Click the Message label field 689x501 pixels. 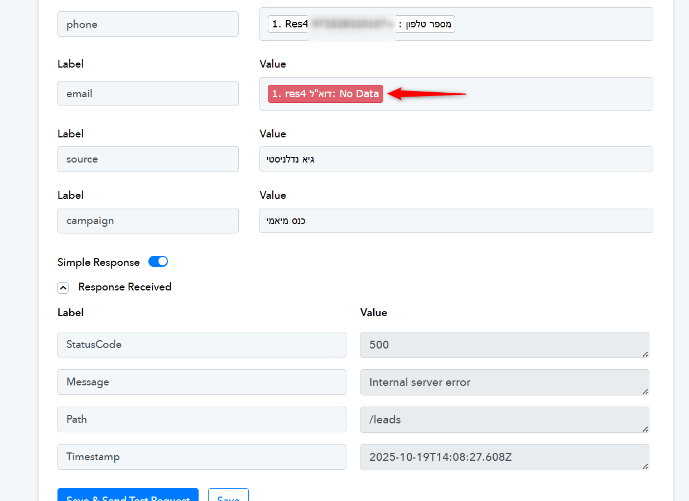201,382
